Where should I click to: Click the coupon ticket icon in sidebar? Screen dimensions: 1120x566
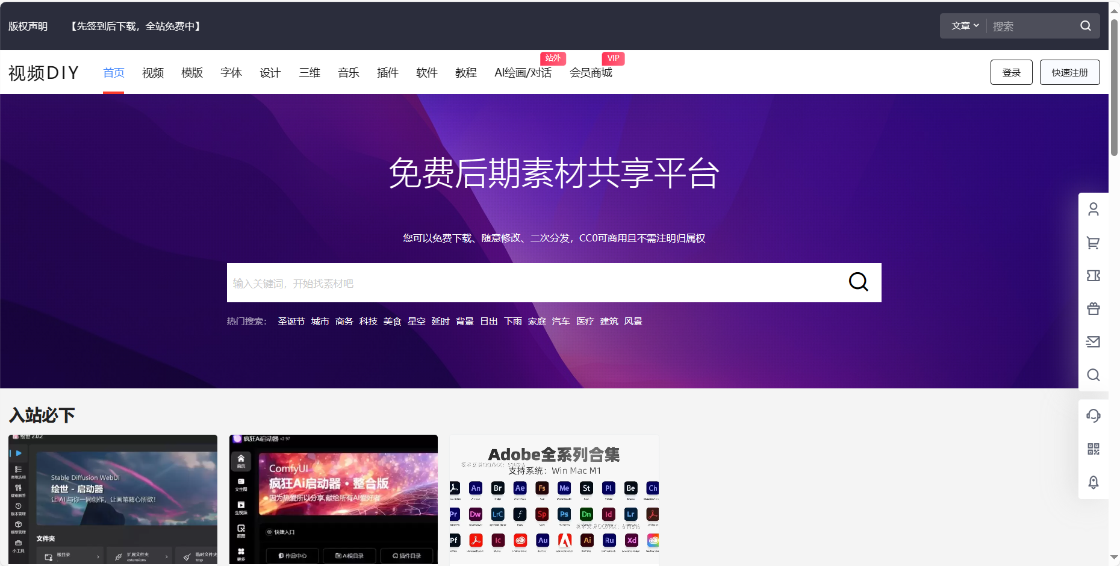click(1093, 276)
